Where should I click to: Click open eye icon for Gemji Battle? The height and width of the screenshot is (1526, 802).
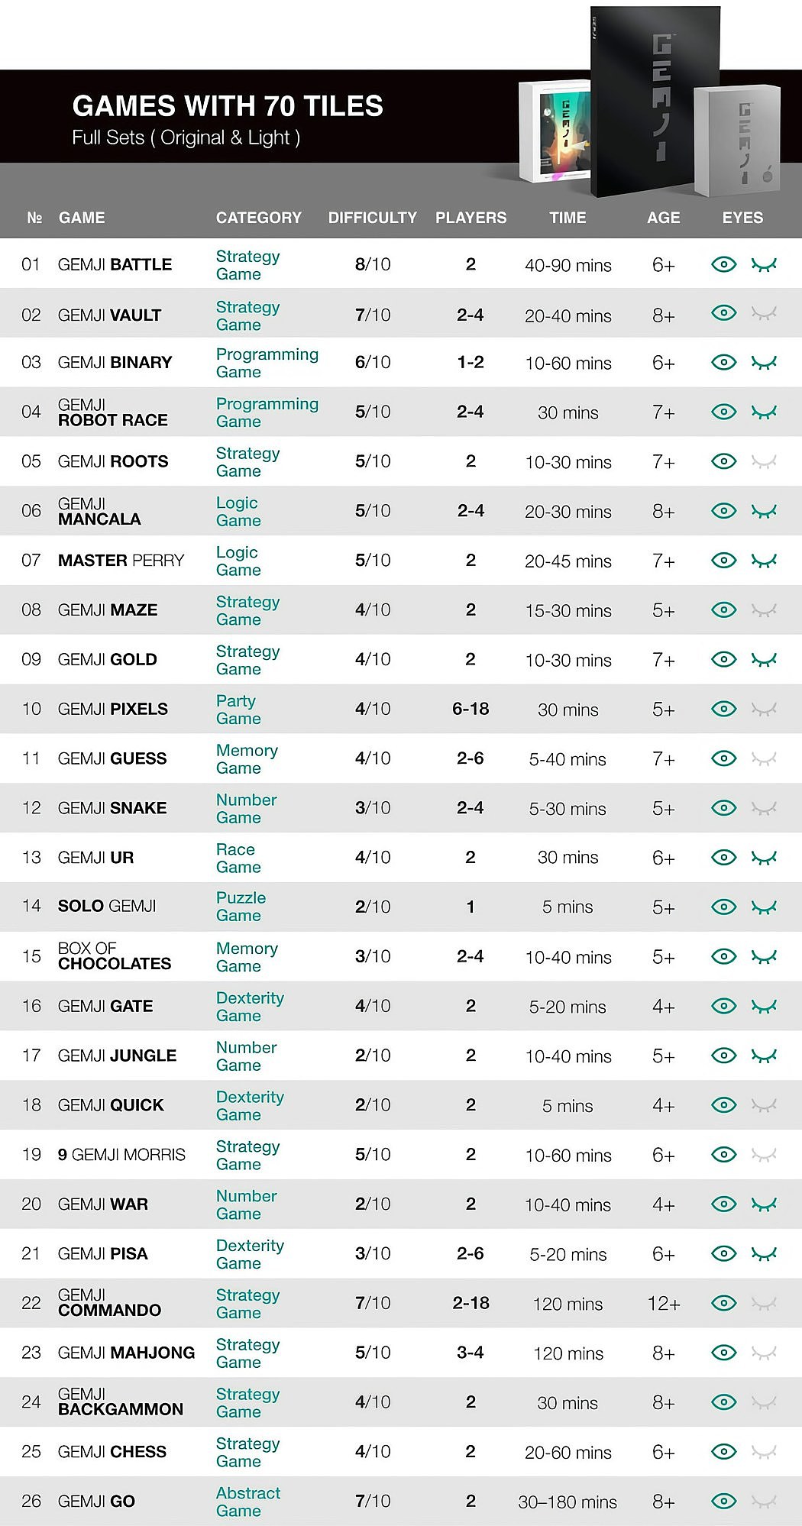click(723, 264)
